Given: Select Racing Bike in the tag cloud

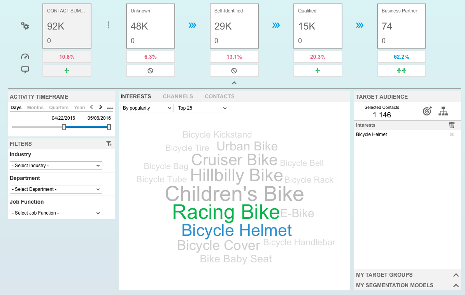Looking at the screenshot, I should click(226, 212).
